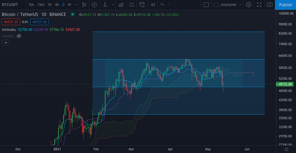Start bar replay with the rewind icon
This screenshot has width=296, height=153.
[153, 5]
